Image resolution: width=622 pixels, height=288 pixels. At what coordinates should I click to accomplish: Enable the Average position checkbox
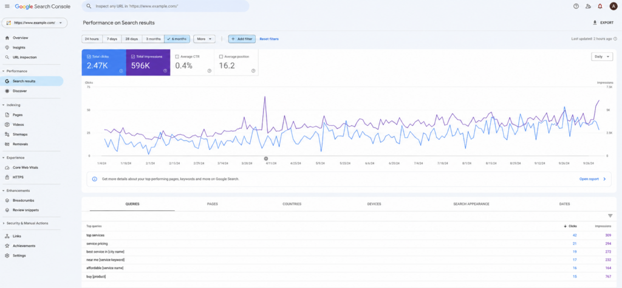[x=221, y=57]
